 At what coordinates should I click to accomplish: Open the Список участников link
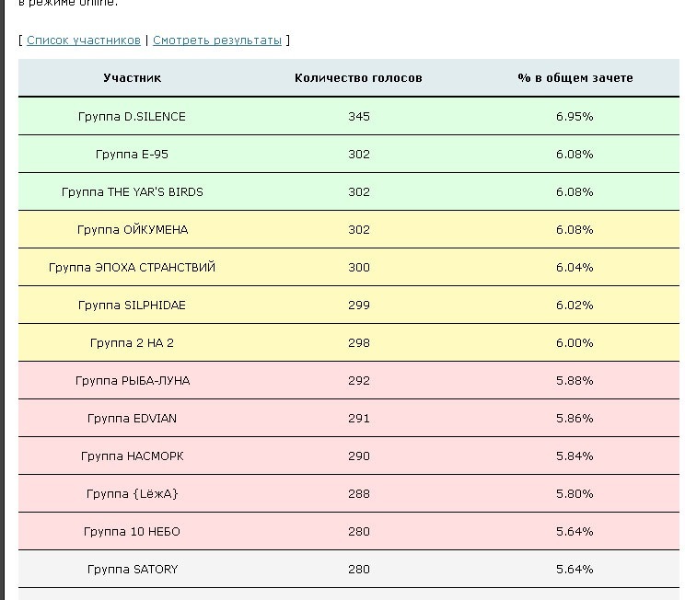[84, 40]
